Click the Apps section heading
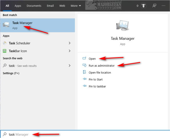Screen dimensions: 170x138 coord(6,36)
